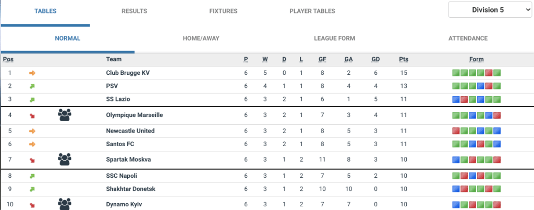
Task: Click PSV's green up arrow icon
Action: (32, 86)
